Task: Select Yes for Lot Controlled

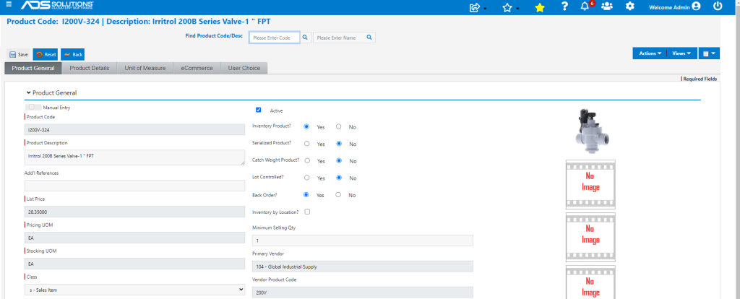Action: [306, 178]
